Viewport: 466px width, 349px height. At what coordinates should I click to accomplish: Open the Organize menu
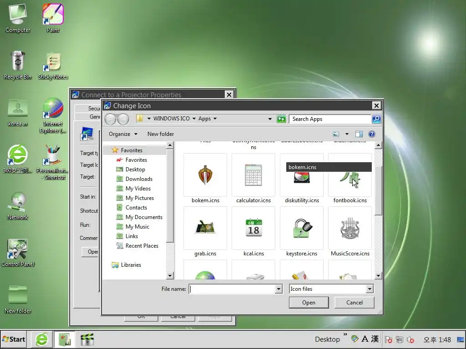pyautogui.click(x=123, y=134)
